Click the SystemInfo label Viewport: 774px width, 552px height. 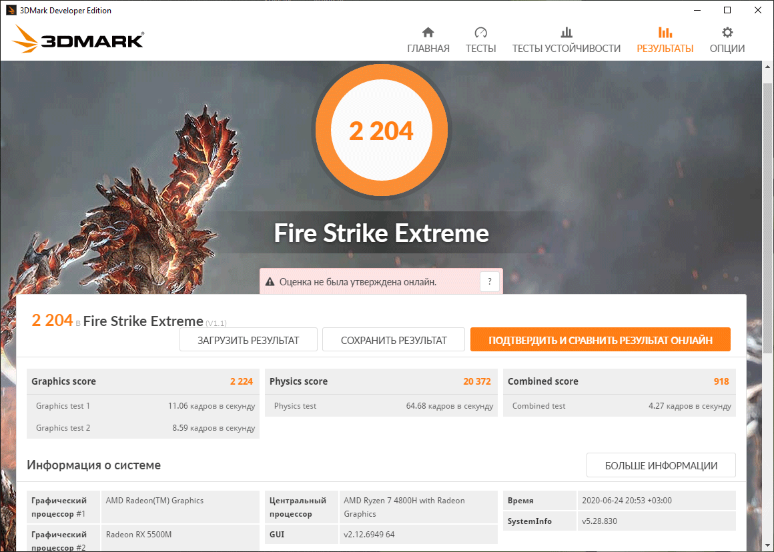tap(530, 521)
